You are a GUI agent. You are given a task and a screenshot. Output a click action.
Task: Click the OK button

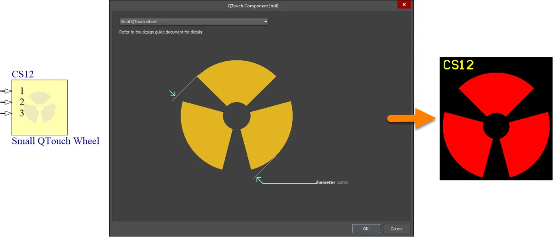[x=366, y=228]
